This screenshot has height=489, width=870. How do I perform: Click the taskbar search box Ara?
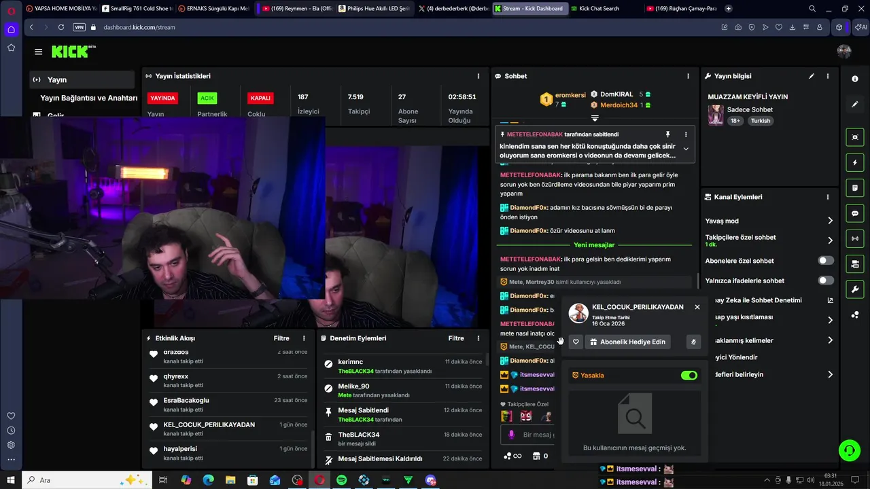point(87,480)
